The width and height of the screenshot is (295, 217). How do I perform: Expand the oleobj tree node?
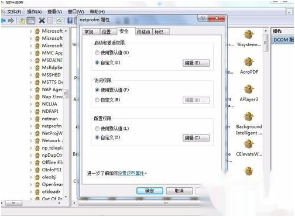(x=31, y=177)
